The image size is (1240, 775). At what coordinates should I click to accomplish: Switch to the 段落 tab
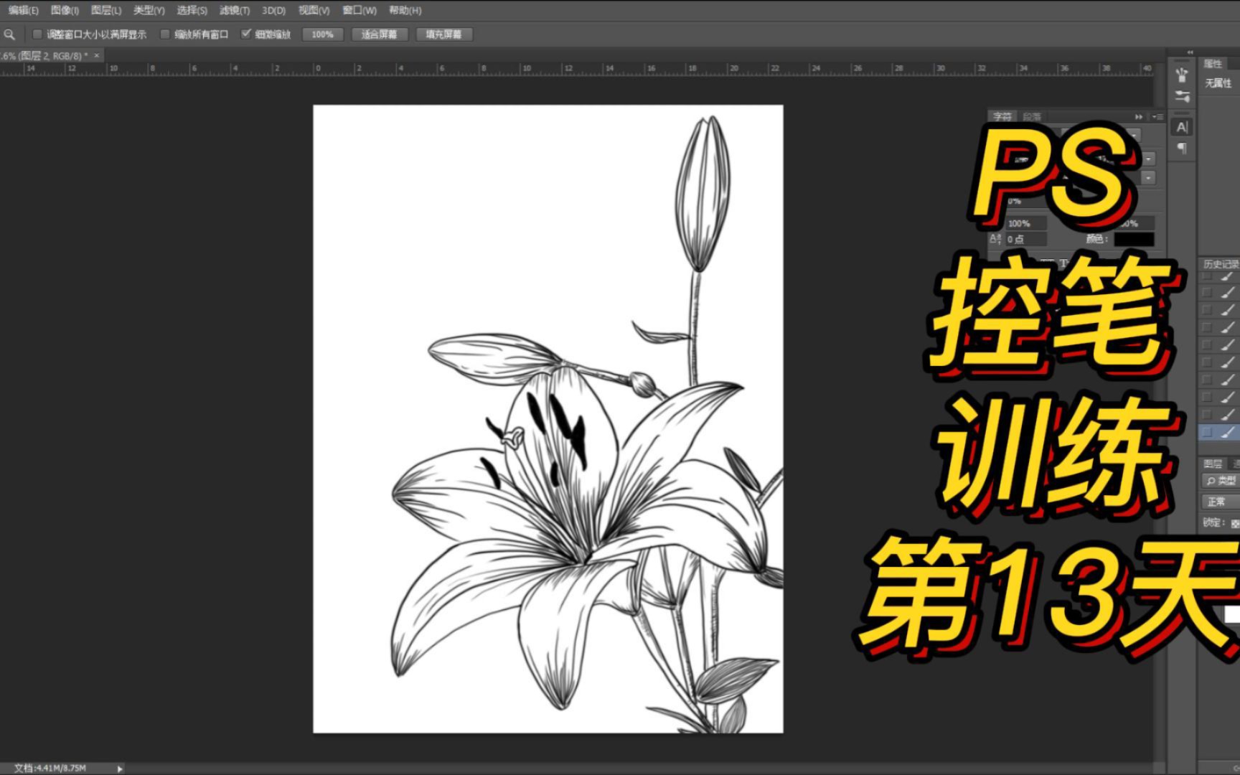coord(1032,116)
